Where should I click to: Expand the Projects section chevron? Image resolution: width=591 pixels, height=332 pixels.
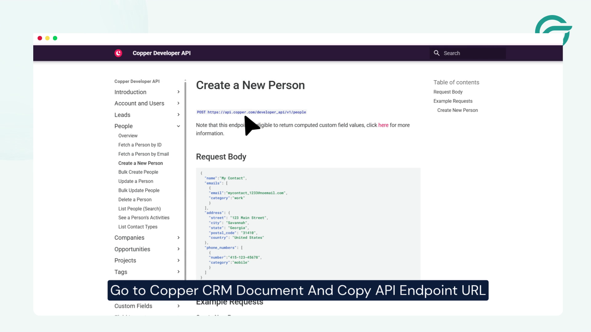(x=179, y=260)
